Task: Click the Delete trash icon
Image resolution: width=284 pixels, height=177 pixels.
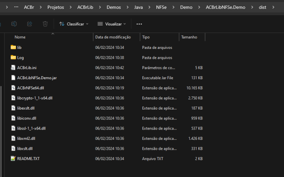Action: 45,24
